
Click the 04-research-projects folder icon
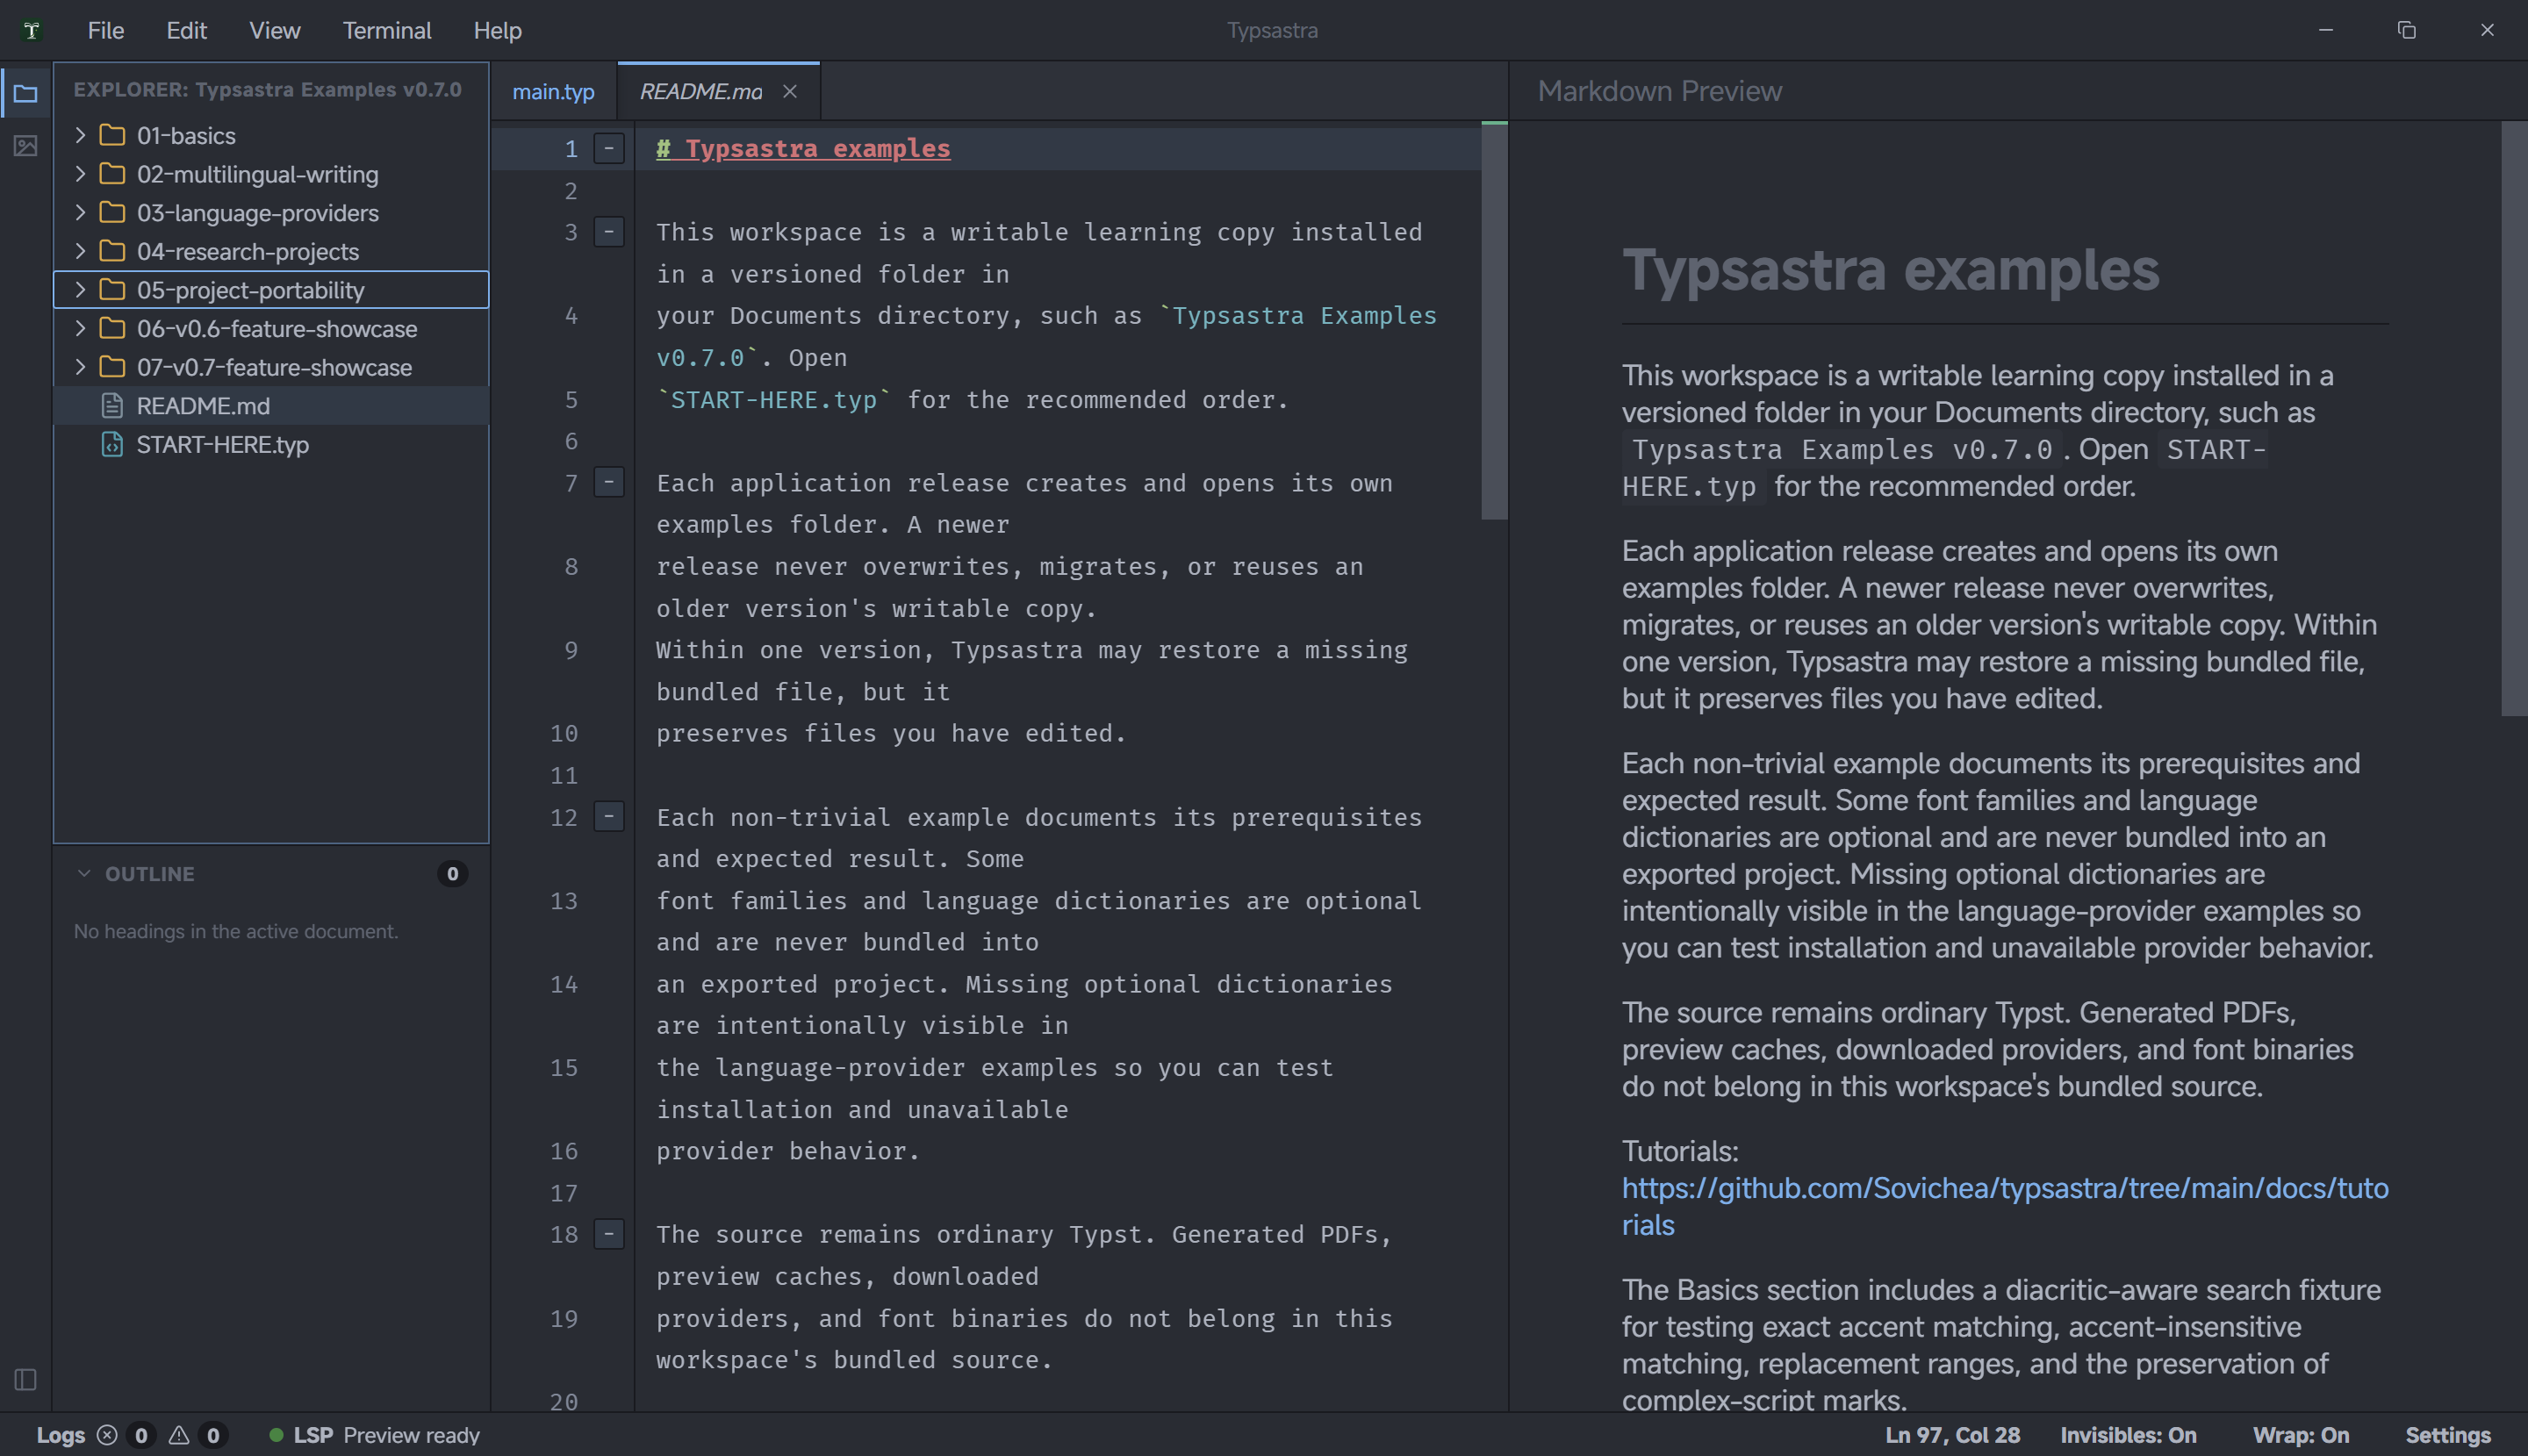coord(112,251)
